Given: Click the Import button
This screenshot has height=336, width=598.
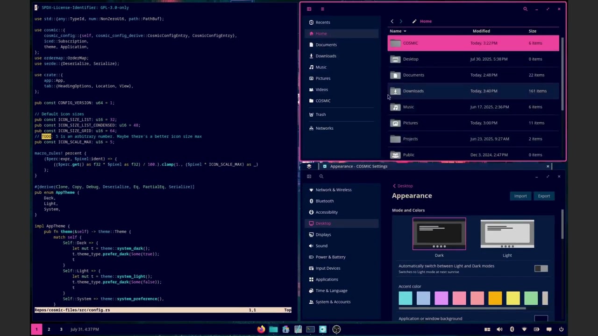Looking at the screenshot, I should coord(520,196).
